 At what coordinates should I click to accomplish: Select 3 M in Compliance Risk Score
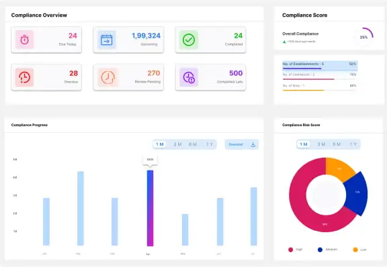pyautogui.click(x=321, y=144)
